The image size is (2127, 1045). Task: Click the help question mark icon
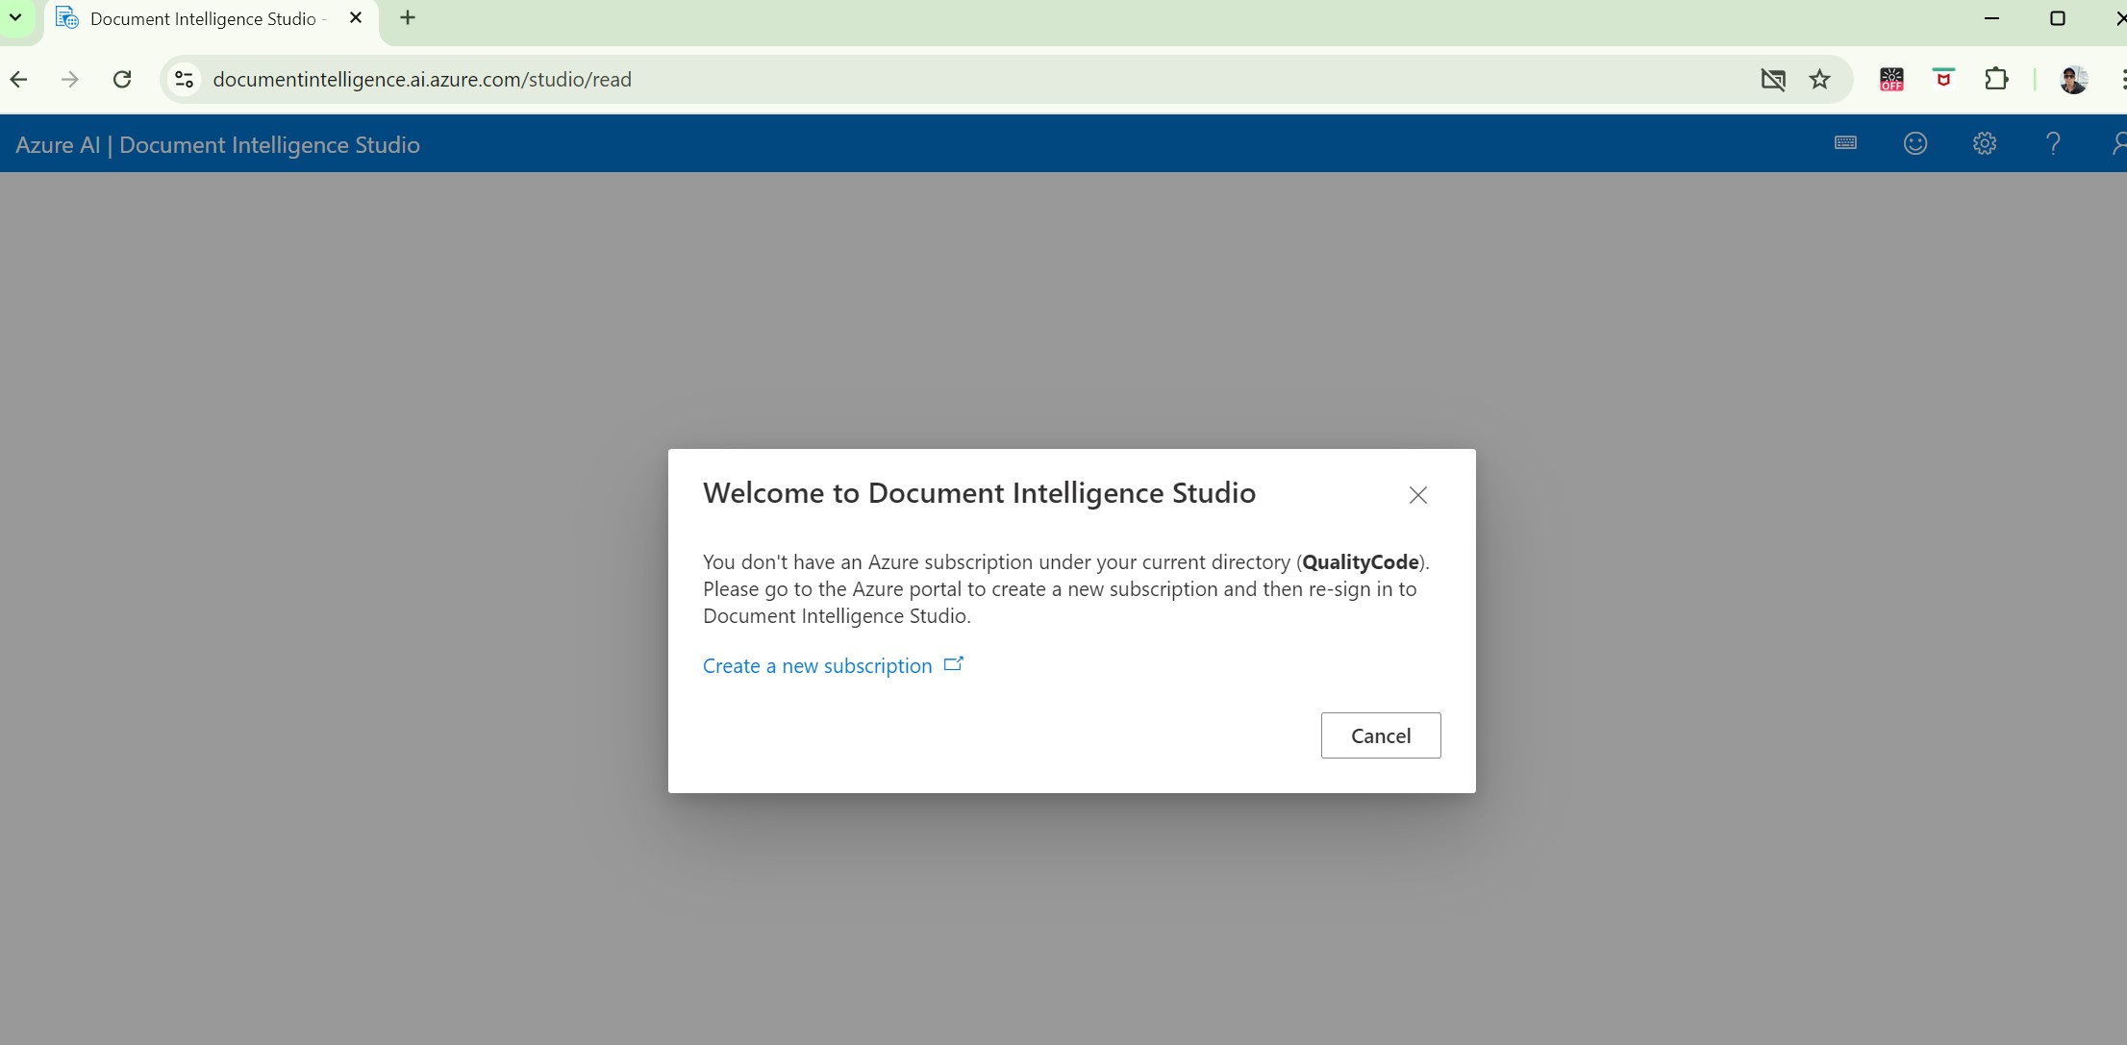pos(2053,143)
